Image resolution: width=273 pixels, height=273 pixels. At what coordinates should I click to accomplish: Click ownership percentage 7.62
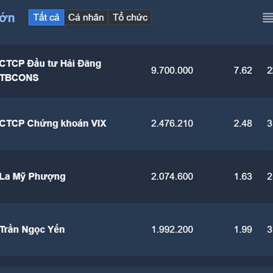(x=243, y=71)
